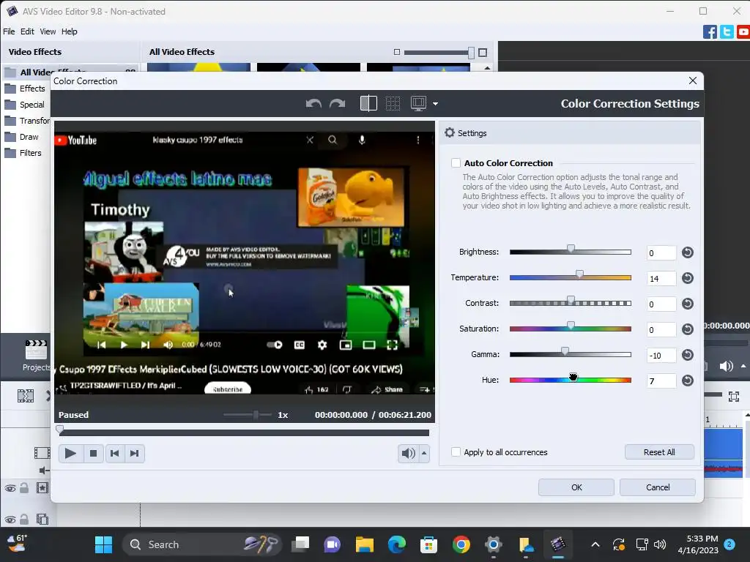The image size is (750, 562).
Task: Open the Windows Start menu
Action: tap(103, 544)
